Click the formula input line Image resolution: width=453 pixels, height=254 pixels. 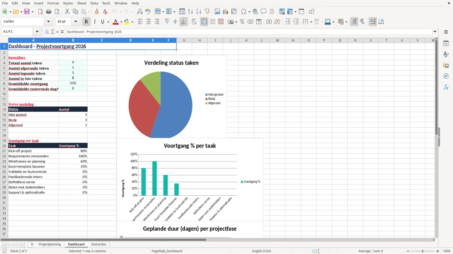(x=248, y=32)
